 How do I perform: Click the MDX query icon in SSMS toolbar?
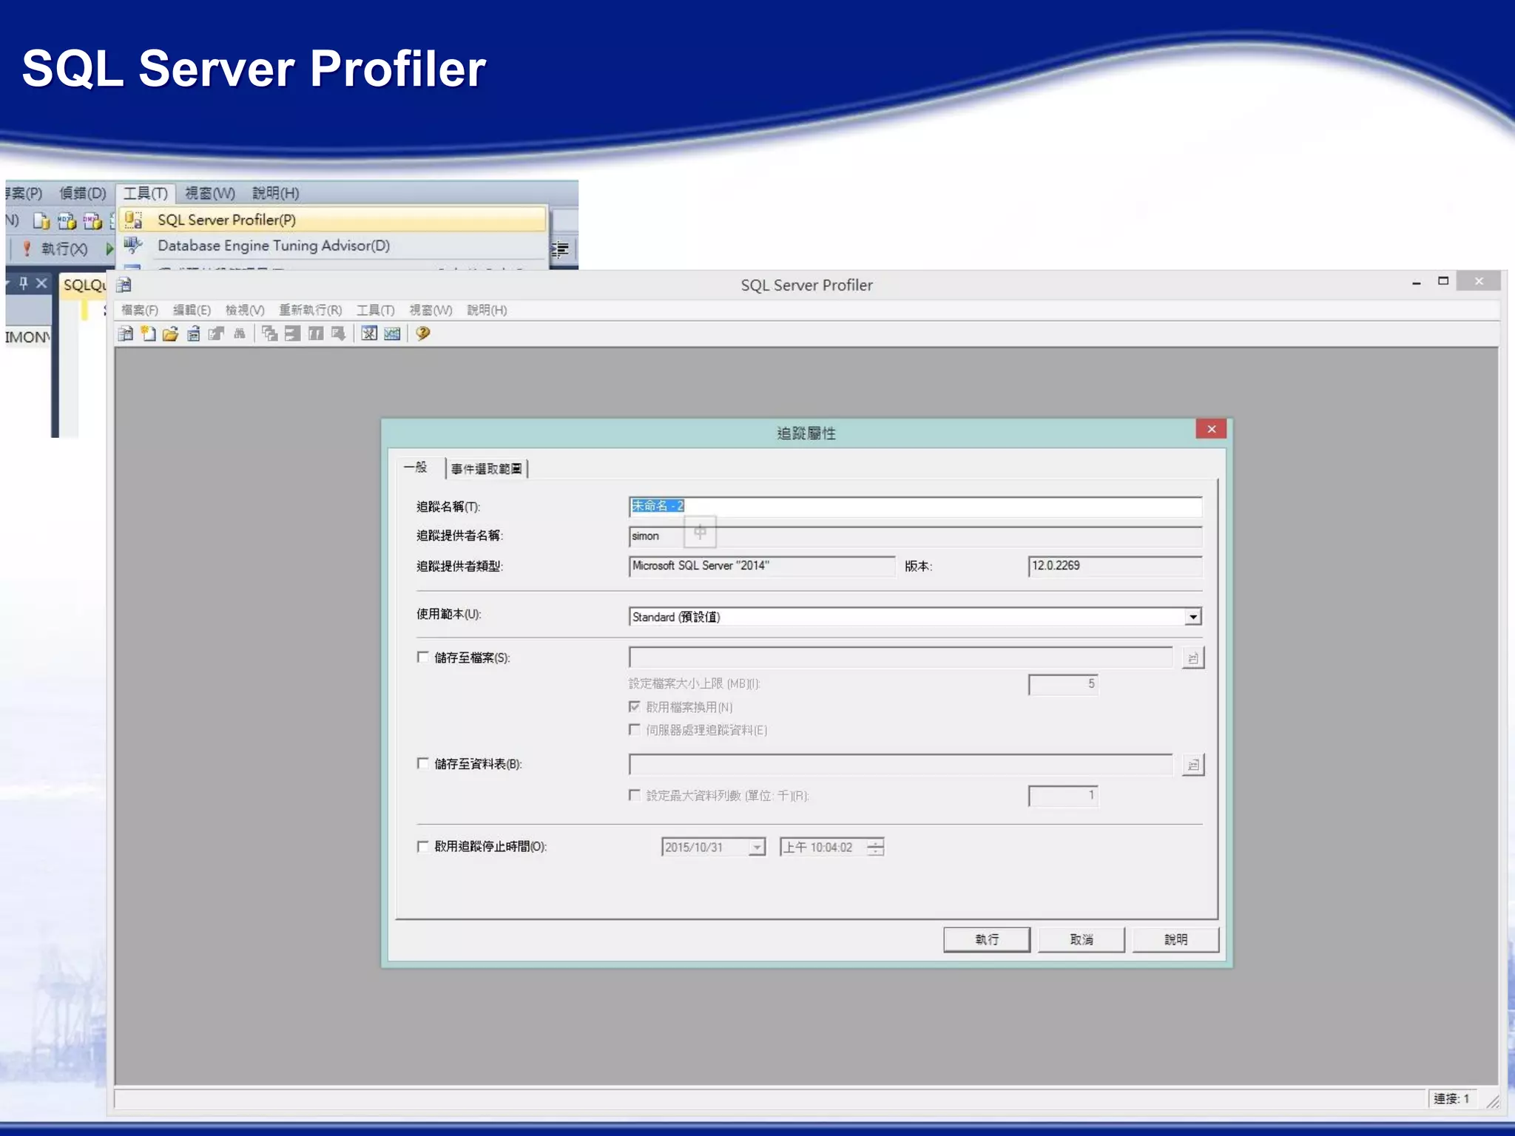[67, 220]
